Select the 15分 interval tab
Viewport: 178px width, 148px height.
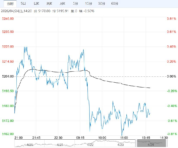(88, 4)
